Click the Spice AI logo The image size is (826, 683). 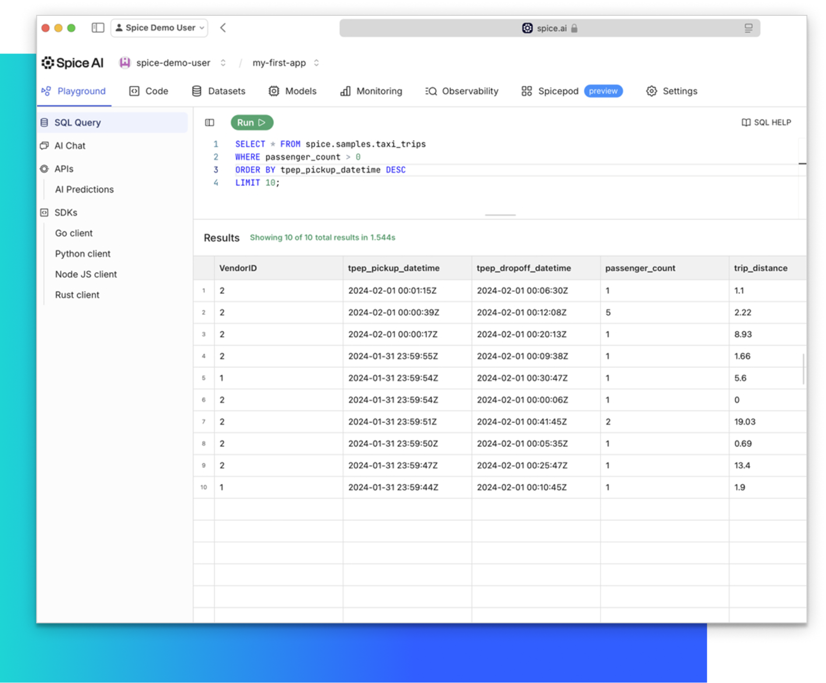click(x=72, y=63)
